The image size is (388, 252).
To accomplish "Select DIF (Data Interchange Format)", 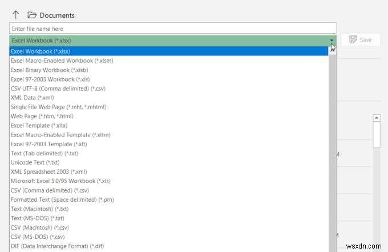I will [169, 246].
